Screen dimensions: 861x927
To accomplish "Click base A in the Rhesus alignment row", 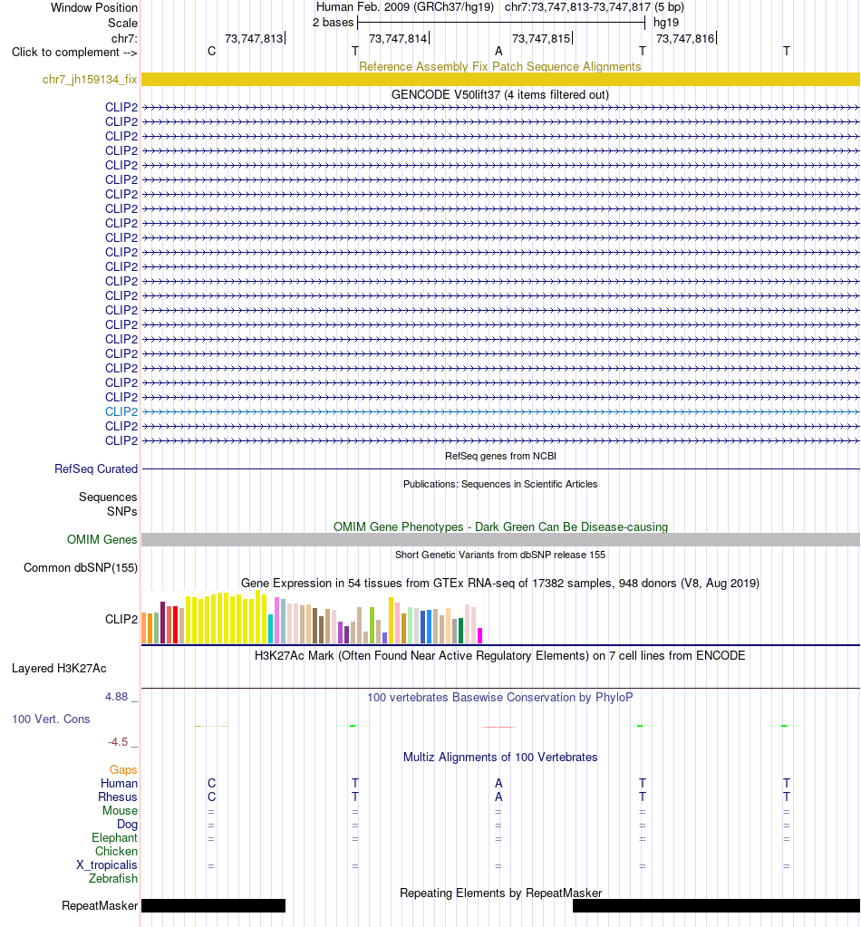I will pos(498,797).
